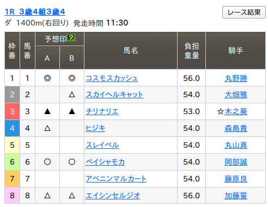Click the orange frame number 7 cell

coord(12,179)
